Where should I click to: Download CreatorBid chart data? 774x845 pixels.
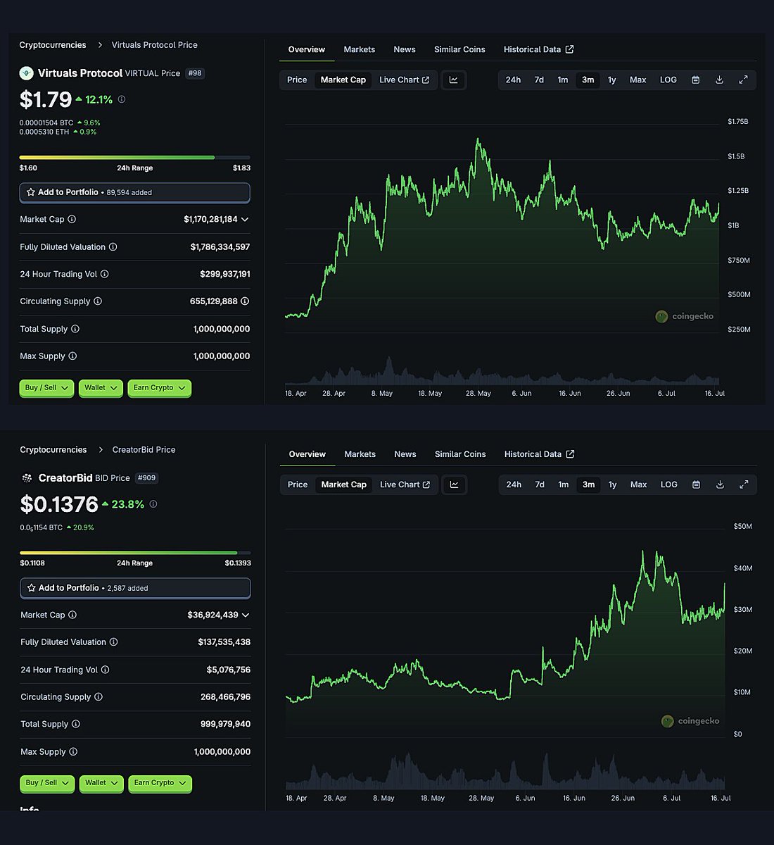[x=720, y=484]
